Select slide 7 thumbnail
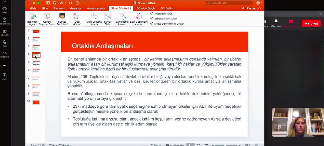 (36, 79)
